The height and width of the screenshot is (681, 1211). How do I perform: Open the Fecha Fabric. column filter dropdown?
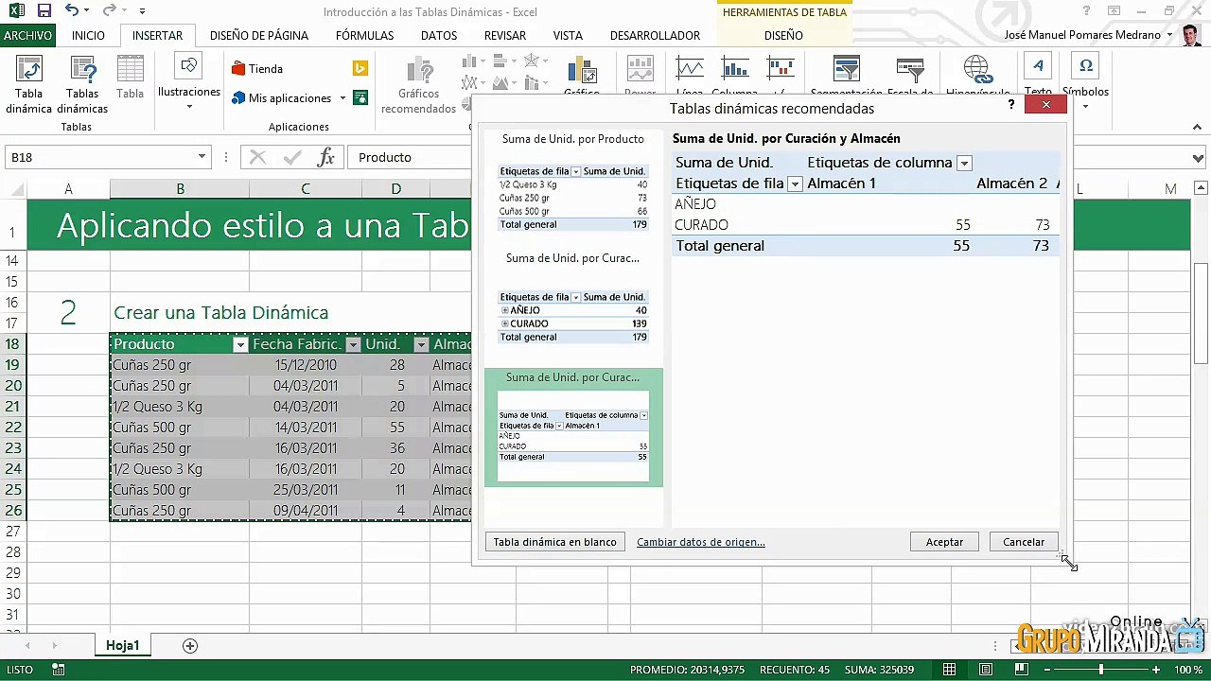353,344
